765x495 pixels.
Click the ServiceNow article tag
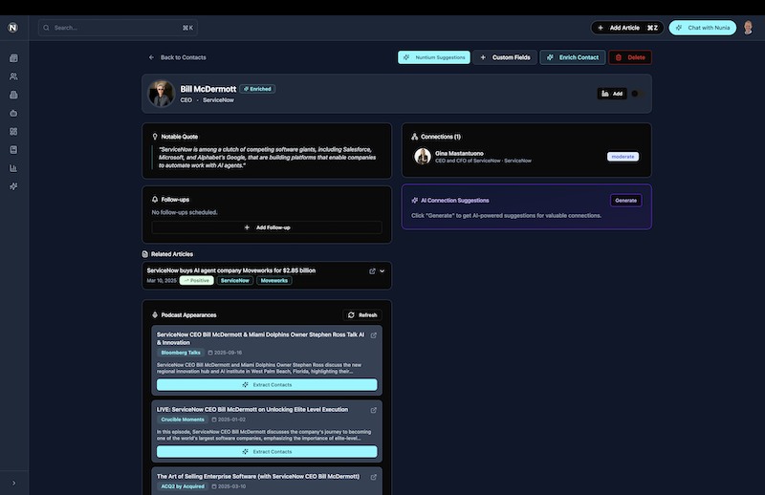pos(234,280)
